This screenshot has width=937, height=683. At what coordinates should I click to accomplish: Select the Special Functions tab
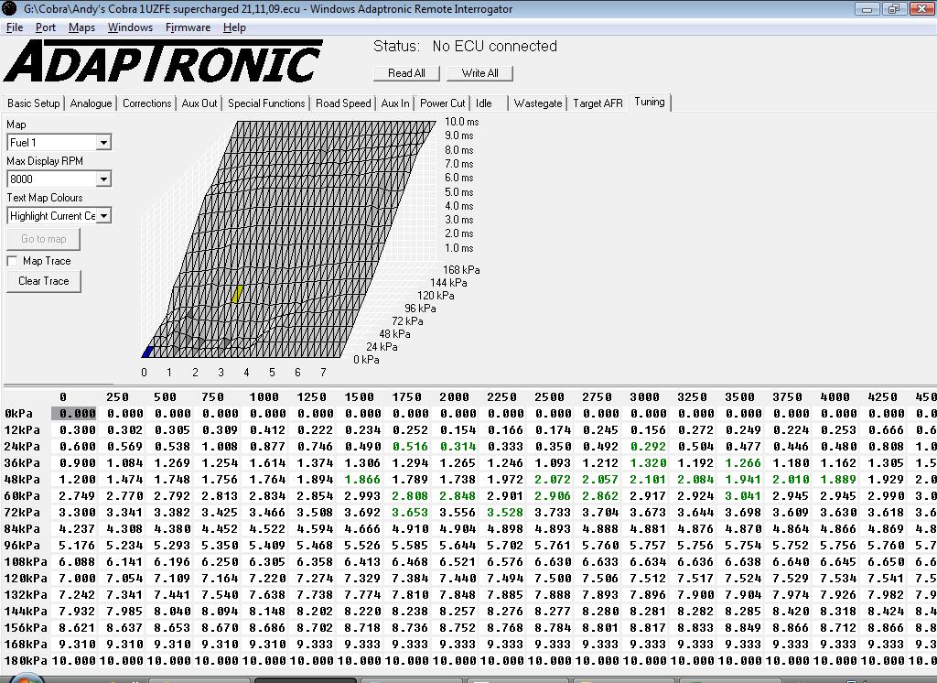point(266,103)
